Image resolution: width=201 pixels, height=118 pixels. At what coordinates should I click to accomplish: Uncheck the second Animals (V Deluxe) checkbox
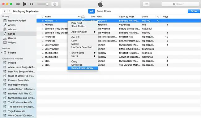(x=43, y=25)
